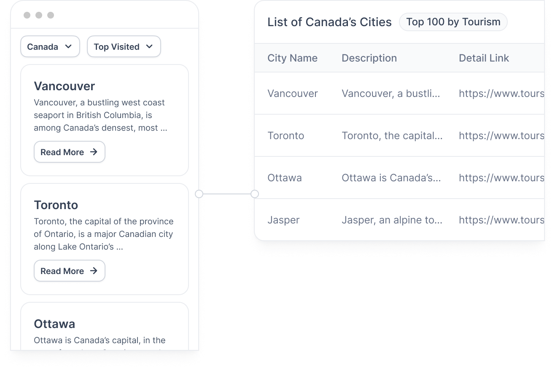Select the Top 100 by Tourism badge
This screenshot has height=371, width=555.
[453, 22]
